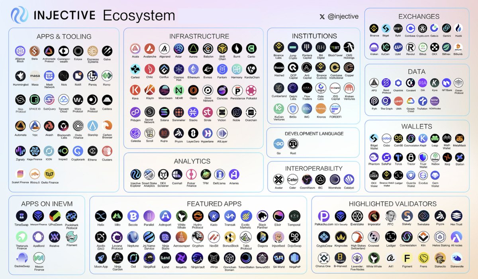Select the Avalanche logo in Infrastructure
This screenshot has width=478, height=279.
(x=150, y=49)
